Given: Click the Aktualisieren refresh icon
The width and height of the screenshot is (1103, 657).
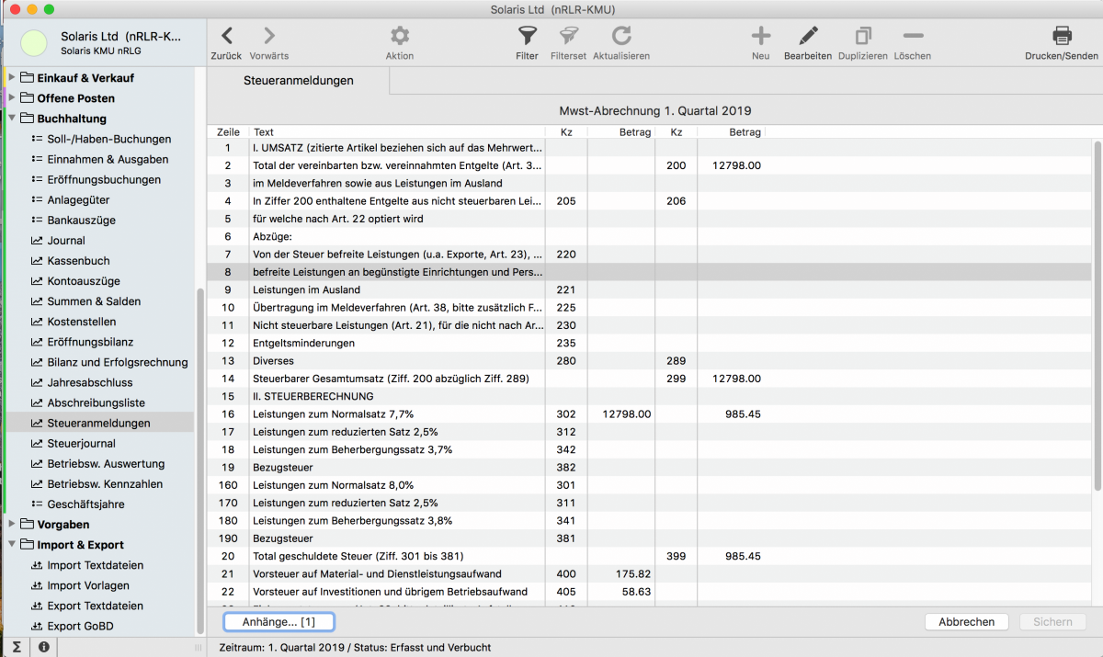Looking at the screenshot, I should pos(621,37).
